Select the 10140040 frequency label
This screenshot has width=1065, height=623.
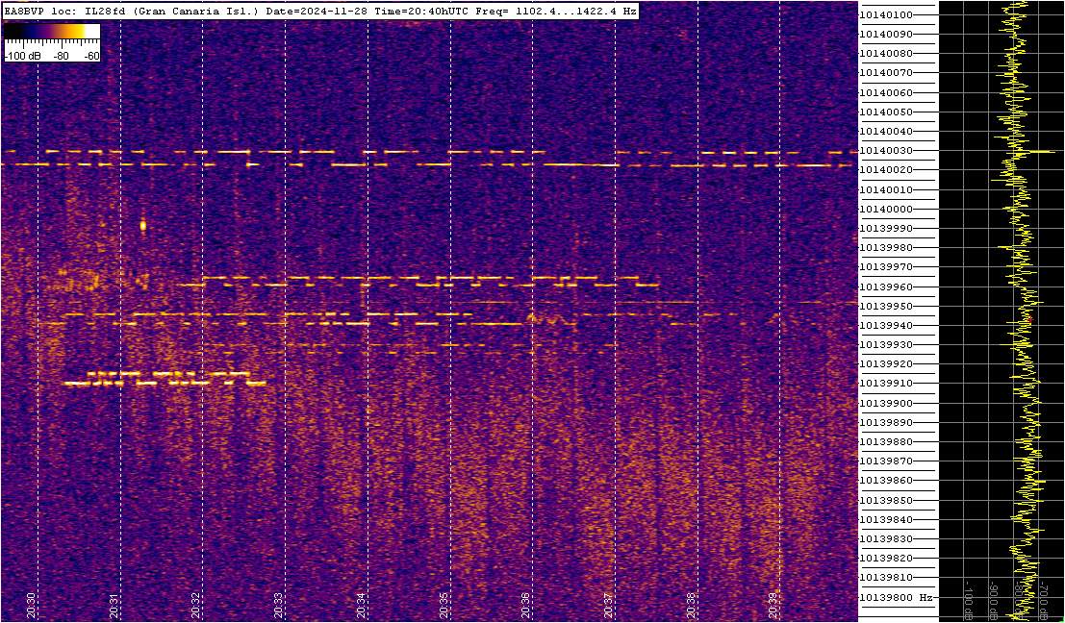886,131
